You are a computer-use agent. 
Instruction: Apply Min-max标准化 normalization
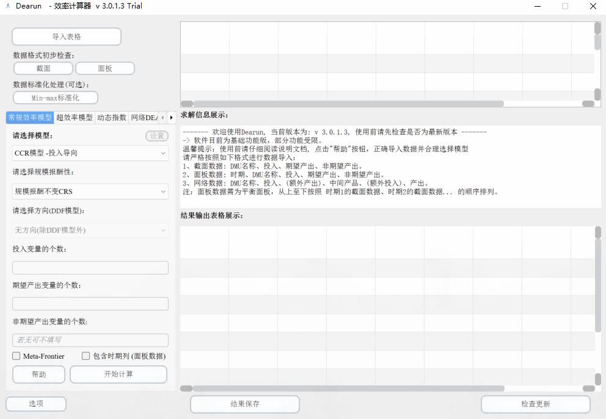pos(55,97)
